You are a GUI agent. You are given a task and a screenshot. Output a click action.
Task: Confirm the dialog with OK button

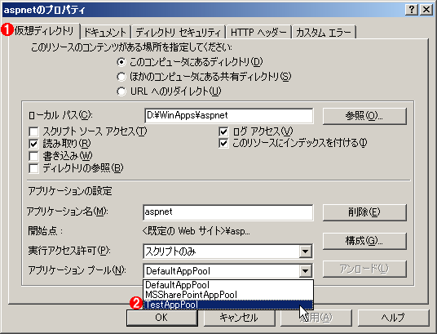[x=162, y=318]
